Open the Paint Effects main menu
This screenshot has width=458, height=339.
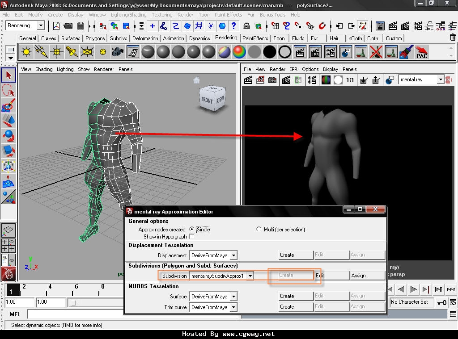click(x=228, y=15)
